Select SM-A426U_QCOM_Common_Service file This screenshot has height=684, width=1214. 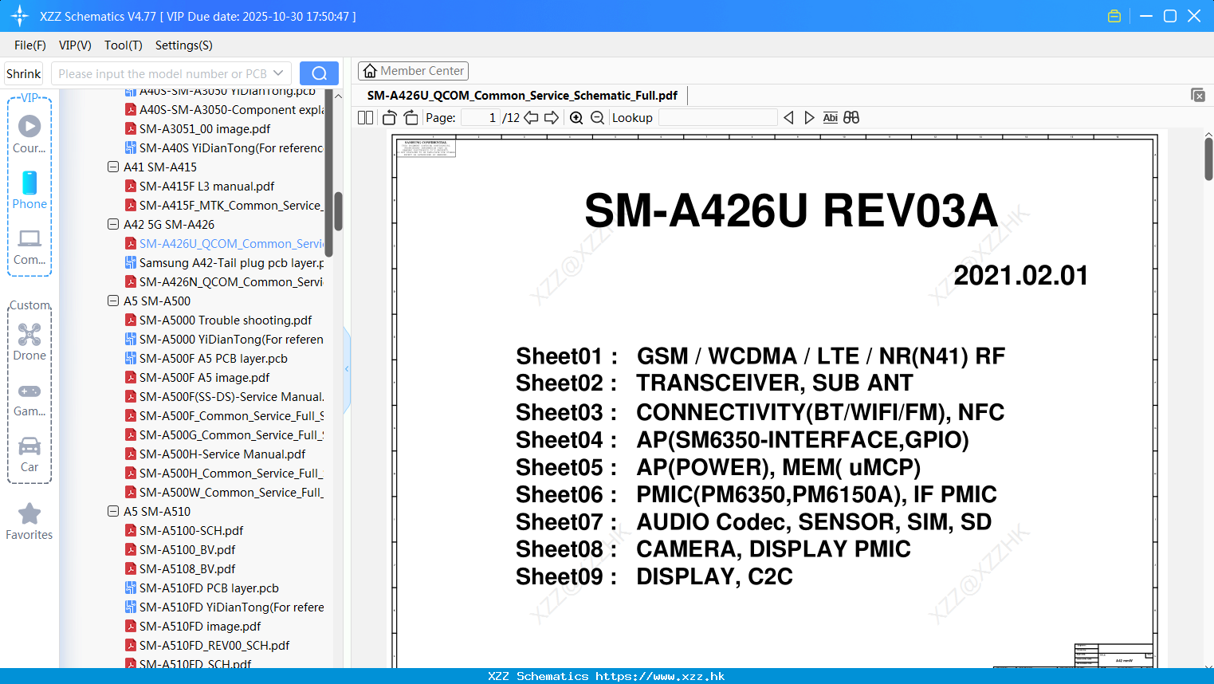coord(224,244)
